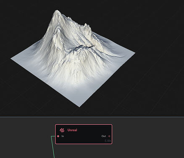Click the green connection wire into the Unreal node
This screenshot has width=184, height=158.
[x=53, y=147]
